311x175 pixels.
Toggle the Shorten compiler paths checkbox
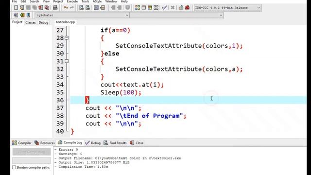tap(14, 167)
